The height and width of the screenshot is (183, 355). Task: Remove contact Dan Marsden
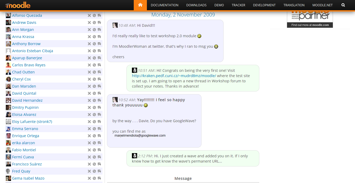pyautogui.click(x=89, y=86)
